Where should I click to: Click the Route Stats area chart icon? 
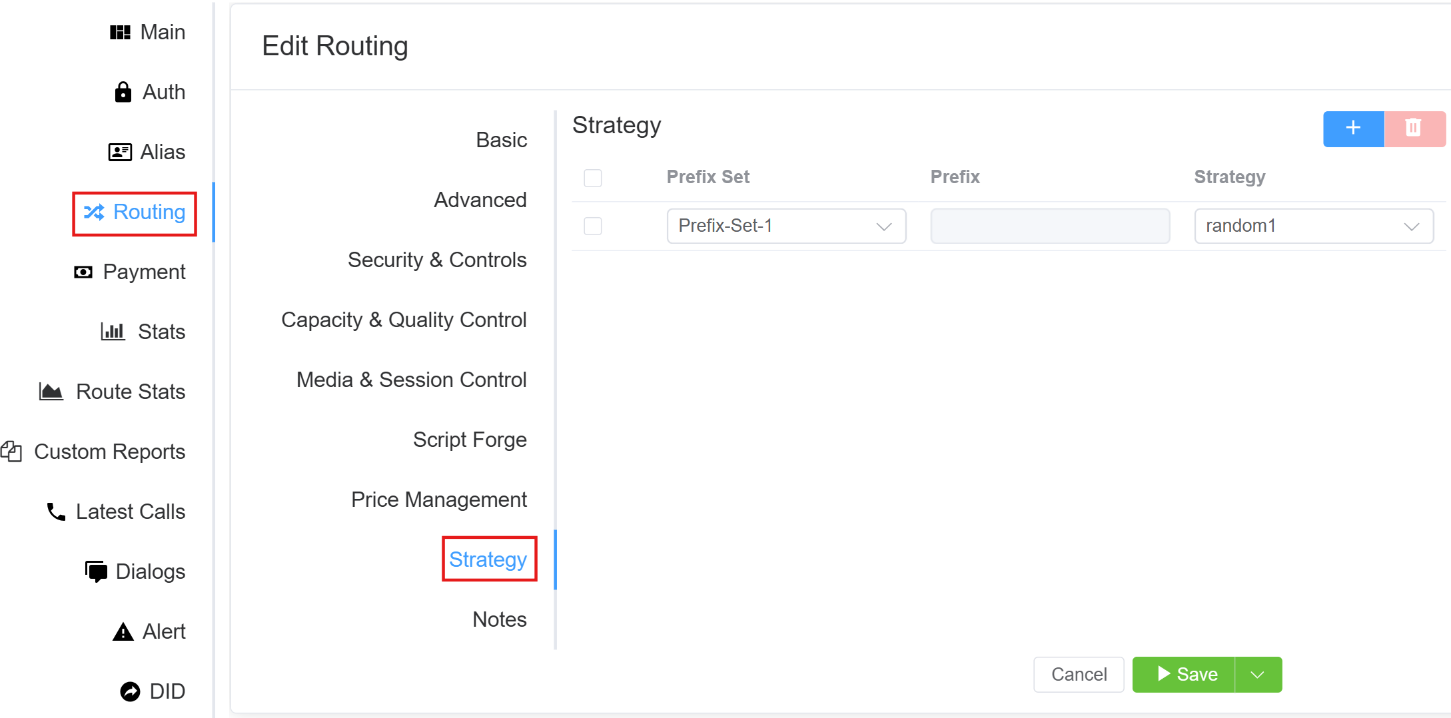click(x=51, y=391)
